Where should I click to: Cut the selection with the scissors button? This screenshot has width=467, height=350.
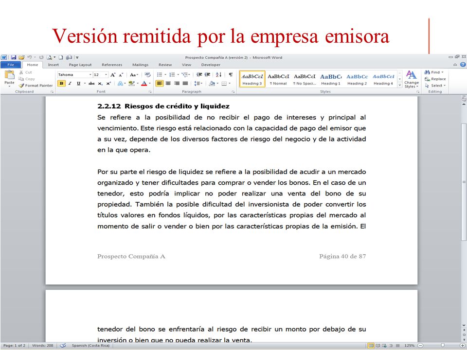(x=26, y=72)
